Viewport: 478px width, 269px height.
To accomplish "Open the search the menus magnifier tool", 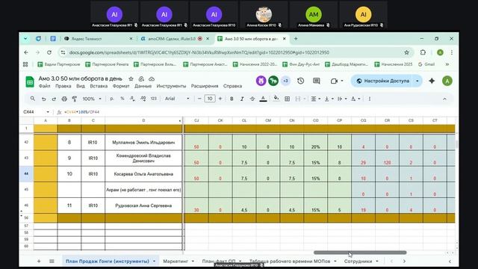I will coord(33,99).
